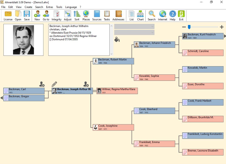Open the Edit menu
Image resolution: width=226 pixels, height=164 pixels.
coord(11,7)
